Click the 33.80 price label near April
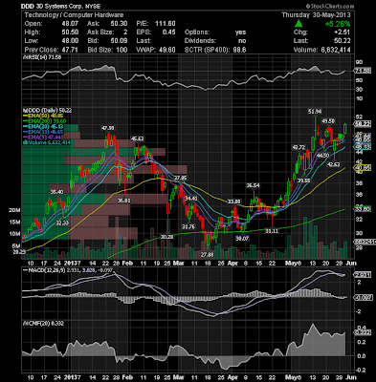This screenshot has height=382, width=376. 233,202
